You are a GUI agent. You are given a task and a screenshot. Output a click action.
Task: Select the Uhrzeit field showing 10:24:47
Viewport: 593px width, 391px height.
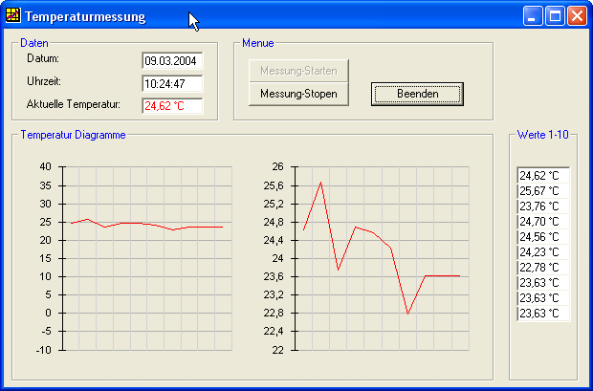[x=172, y=83]
